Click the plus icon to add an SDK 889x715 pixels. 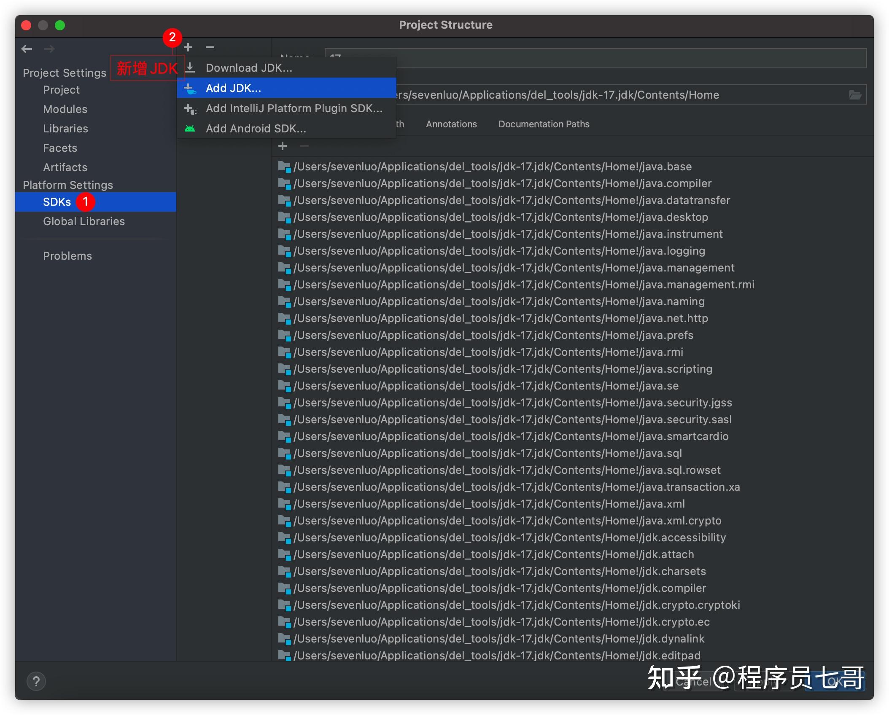188,47
